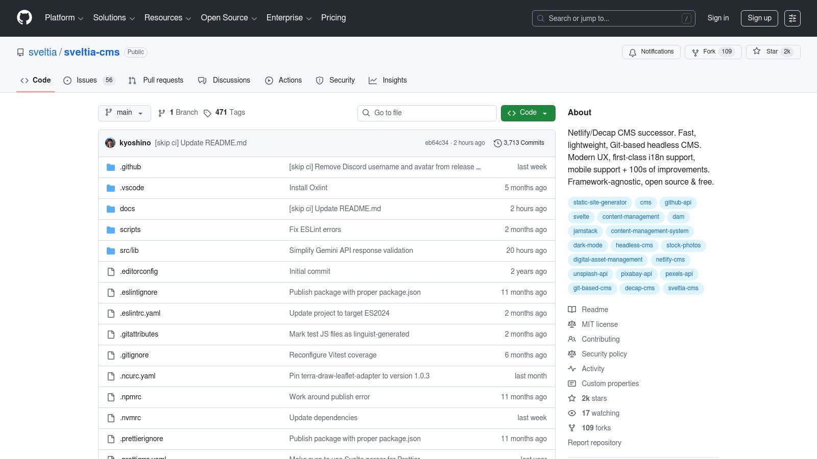This screenshot has width=817, height=459.
Task: Click the fork network icon beside 109 forks
Action: (x=572, y=428)
